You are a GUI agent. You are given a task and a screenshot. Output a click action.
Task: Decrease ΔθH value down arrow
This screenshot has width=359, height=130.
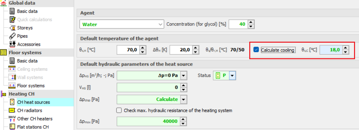click(195, 52)
